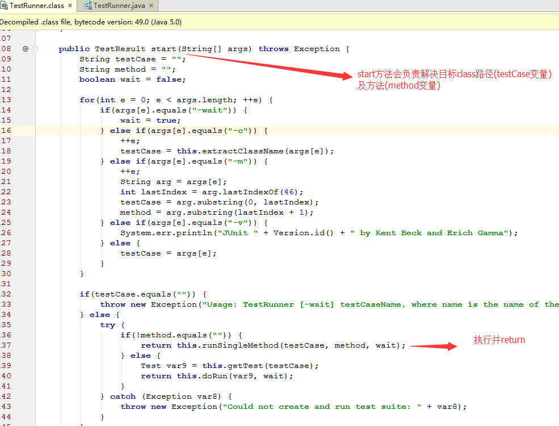Click the "Could not create and run test suite: " string
The height and width of the screenshot is (426, 559).
coord(322,407)
